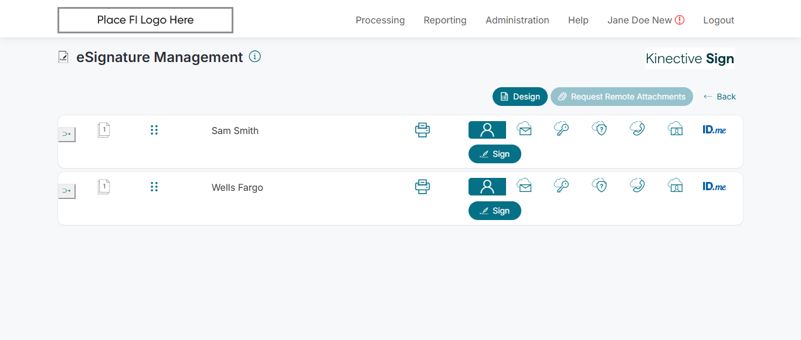Select in-person signer option for Wells Fargo
This screenshot has width=801, height=340.
(x=487, y=187)
